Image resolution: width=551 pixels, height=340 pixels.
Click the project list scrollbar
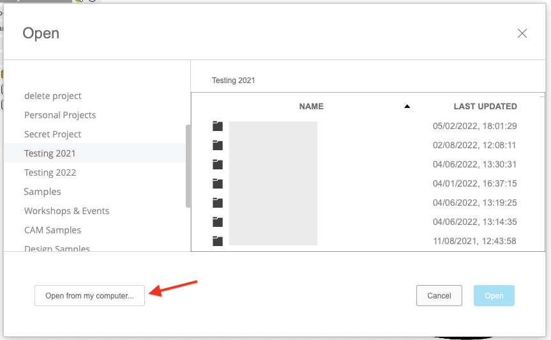click(188, 166)
